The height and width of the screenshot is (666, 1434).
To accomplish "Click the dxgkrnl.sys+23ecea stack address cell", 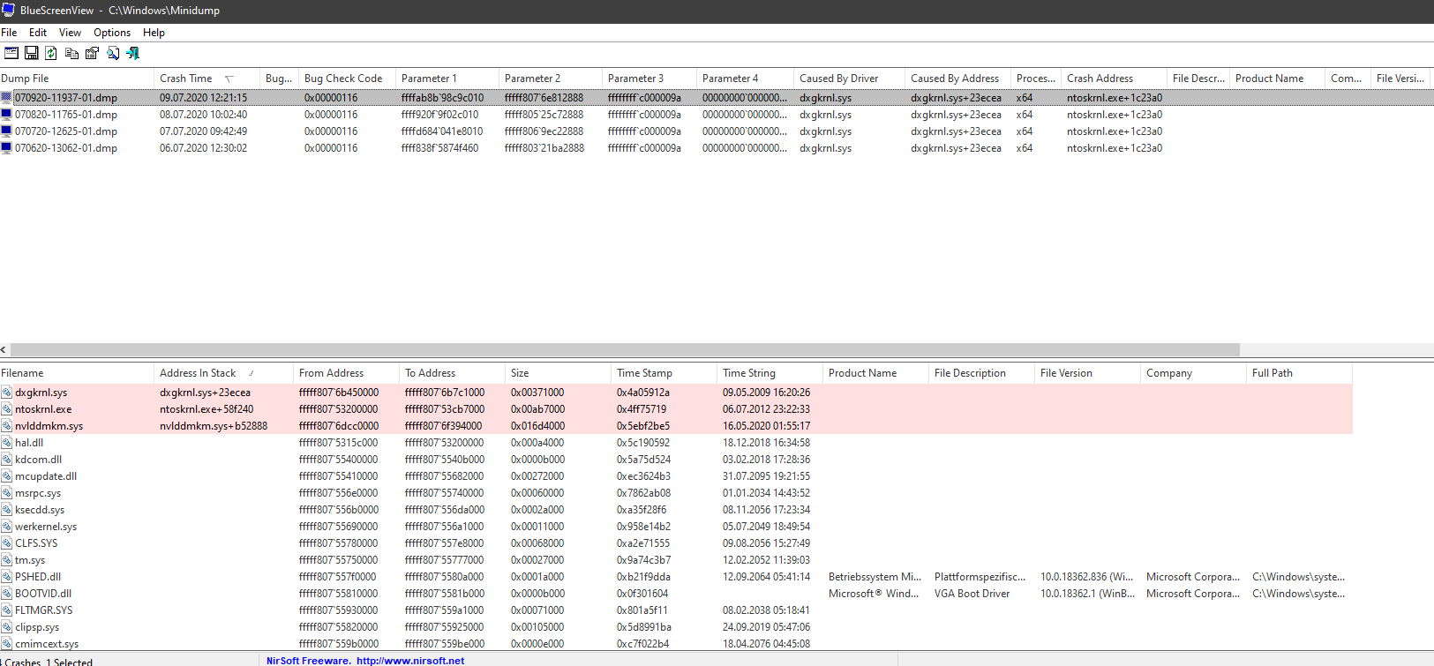I will coord(205,393).
